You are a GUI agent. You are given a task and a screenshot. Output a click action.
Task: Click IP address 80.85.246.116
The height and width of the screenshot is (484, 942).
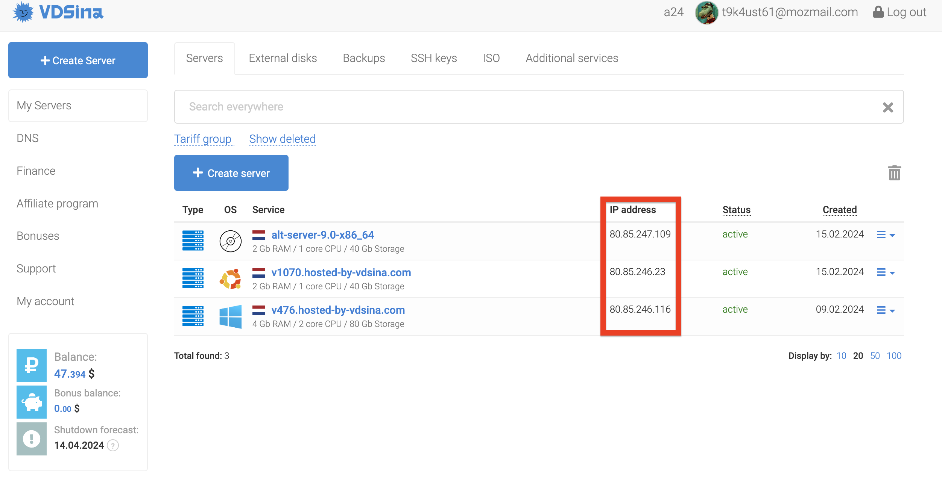[640, 309]
